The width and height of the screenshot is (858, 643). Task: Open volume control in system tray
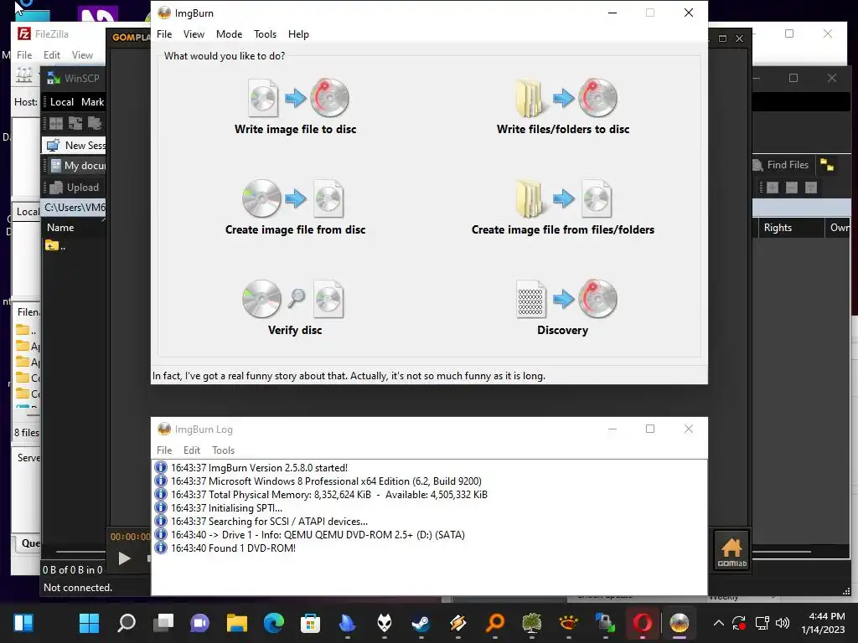(783, 623)
